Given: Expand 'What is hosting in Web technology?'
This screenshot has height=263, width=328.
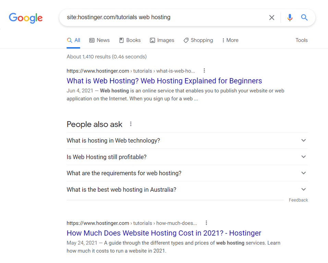Looking at the screenshot, I should tap(303, 140).
